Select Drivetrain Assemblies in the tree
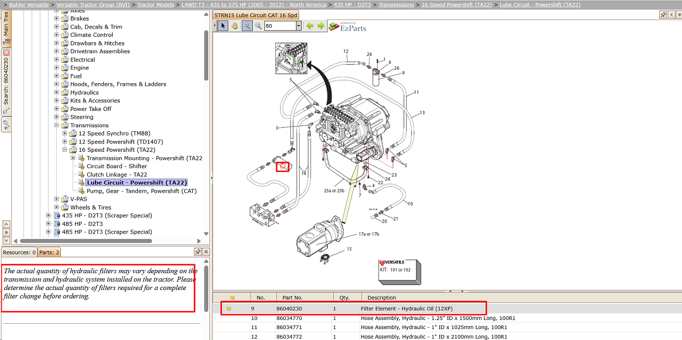This screenshot has height=340, width=682. coord(100,51)
